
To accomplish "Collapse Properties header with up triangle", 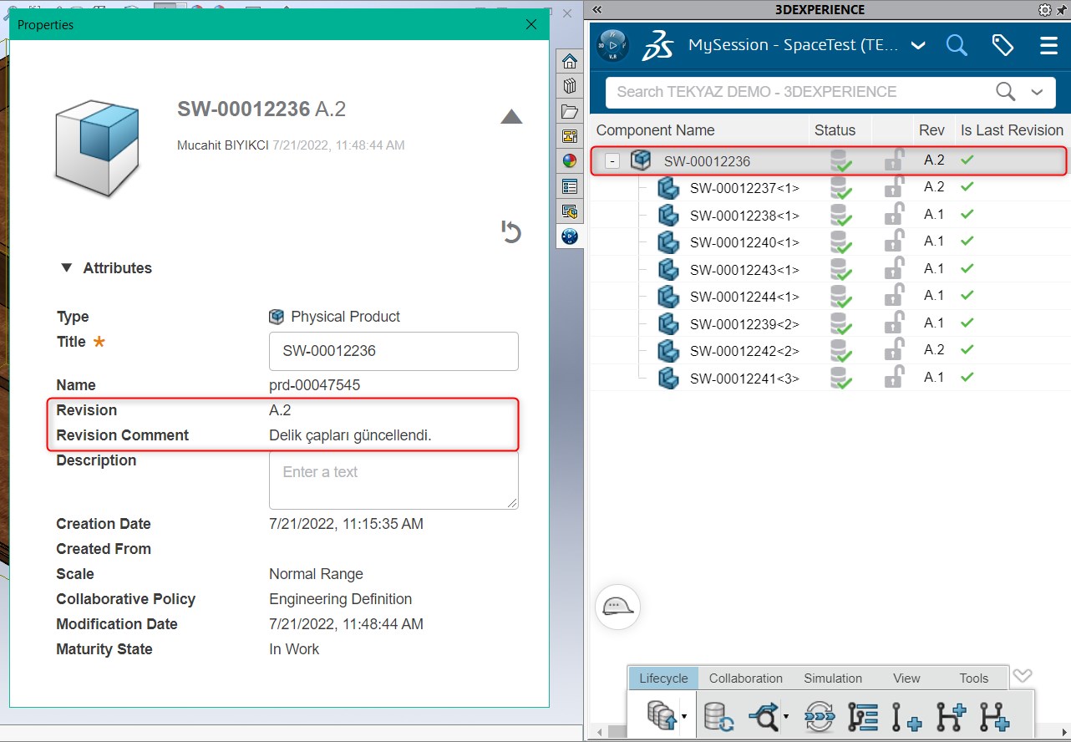I will pos(511,117).
